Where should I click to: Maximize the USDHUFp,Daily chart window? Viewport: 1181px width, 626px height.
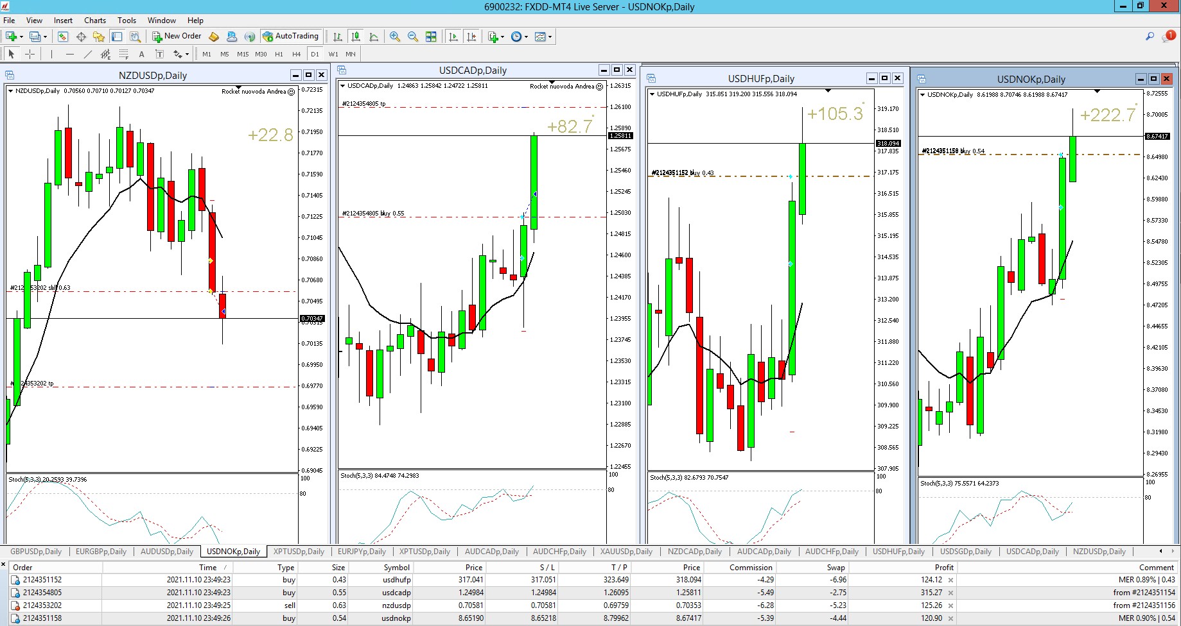click(x=884, y=78)
